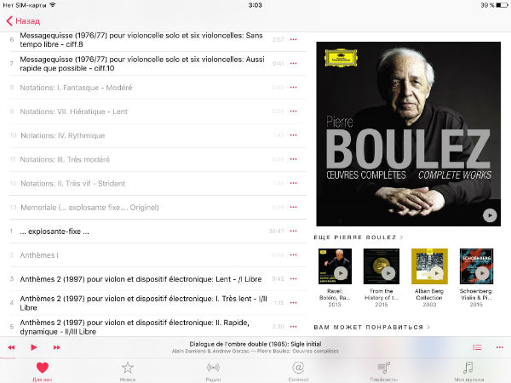Screen dimensions: 511x383
Task: Skip to the next track with fast-forward
Action: click(x=57, y=347)
